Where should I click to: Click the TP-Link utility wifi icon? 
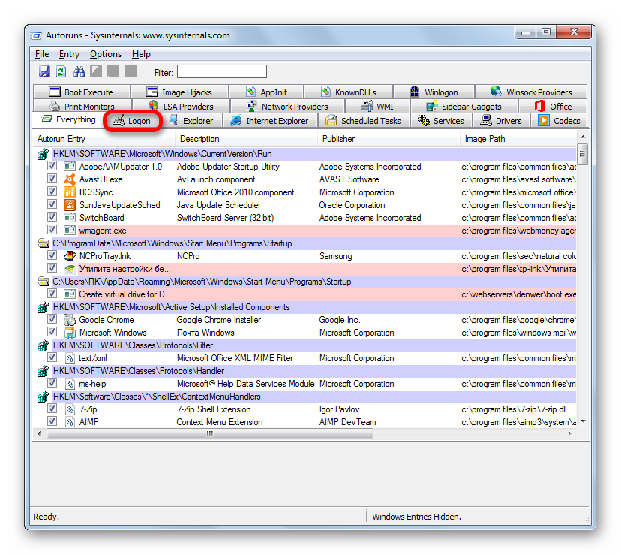point(70,269)
